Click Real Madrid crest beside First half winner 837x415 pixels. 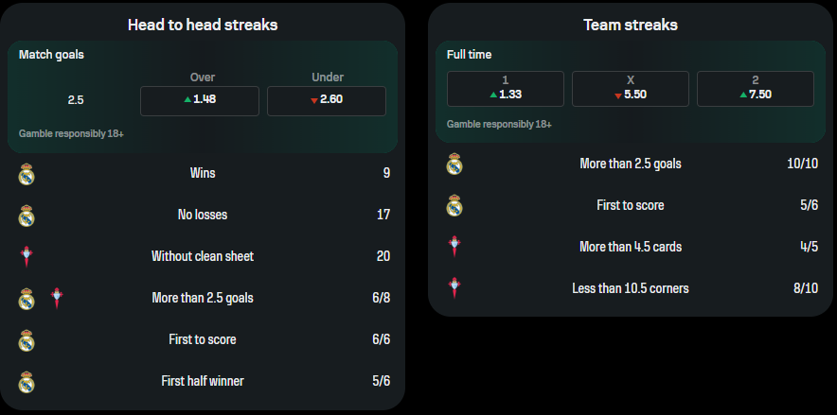(27, 381)
